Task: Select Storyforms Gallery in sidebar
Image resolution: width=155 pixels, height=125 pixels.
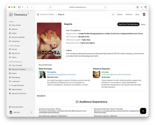Action: click(21, 69)
